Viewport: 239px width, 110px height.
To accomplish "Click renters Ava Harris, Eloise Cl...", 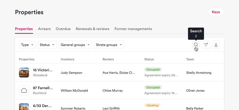I will pyautogui.click(x=119, y=73).
